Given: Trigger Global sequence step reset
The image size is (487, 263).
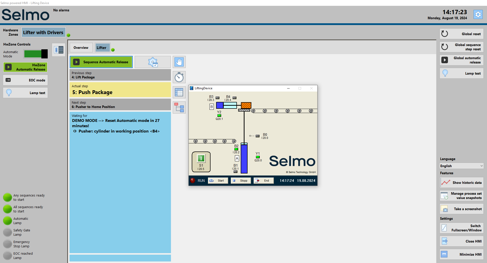Looking at the screenshot, I should coord(461,47).
